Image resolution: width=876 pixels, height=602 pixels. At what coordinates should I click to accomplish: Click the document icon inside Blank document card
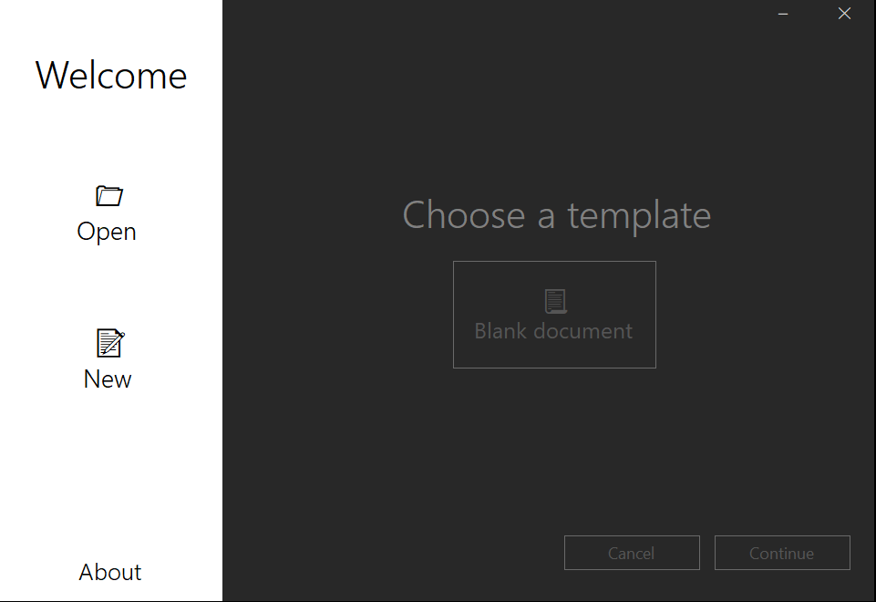pos(554,301)
